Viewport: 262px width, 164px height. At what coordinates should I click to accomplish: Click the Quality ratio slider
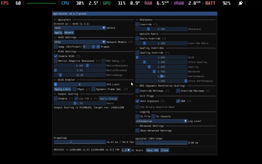click(161, 67)
